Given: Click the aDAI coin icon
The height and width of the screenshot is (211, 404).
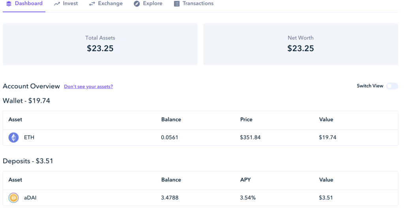Looking at the screenshot, I should tap(13, 198).
